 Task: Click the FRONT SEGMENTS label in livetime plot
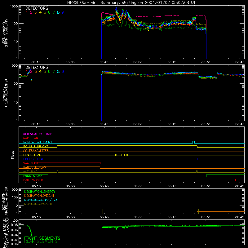42,238
